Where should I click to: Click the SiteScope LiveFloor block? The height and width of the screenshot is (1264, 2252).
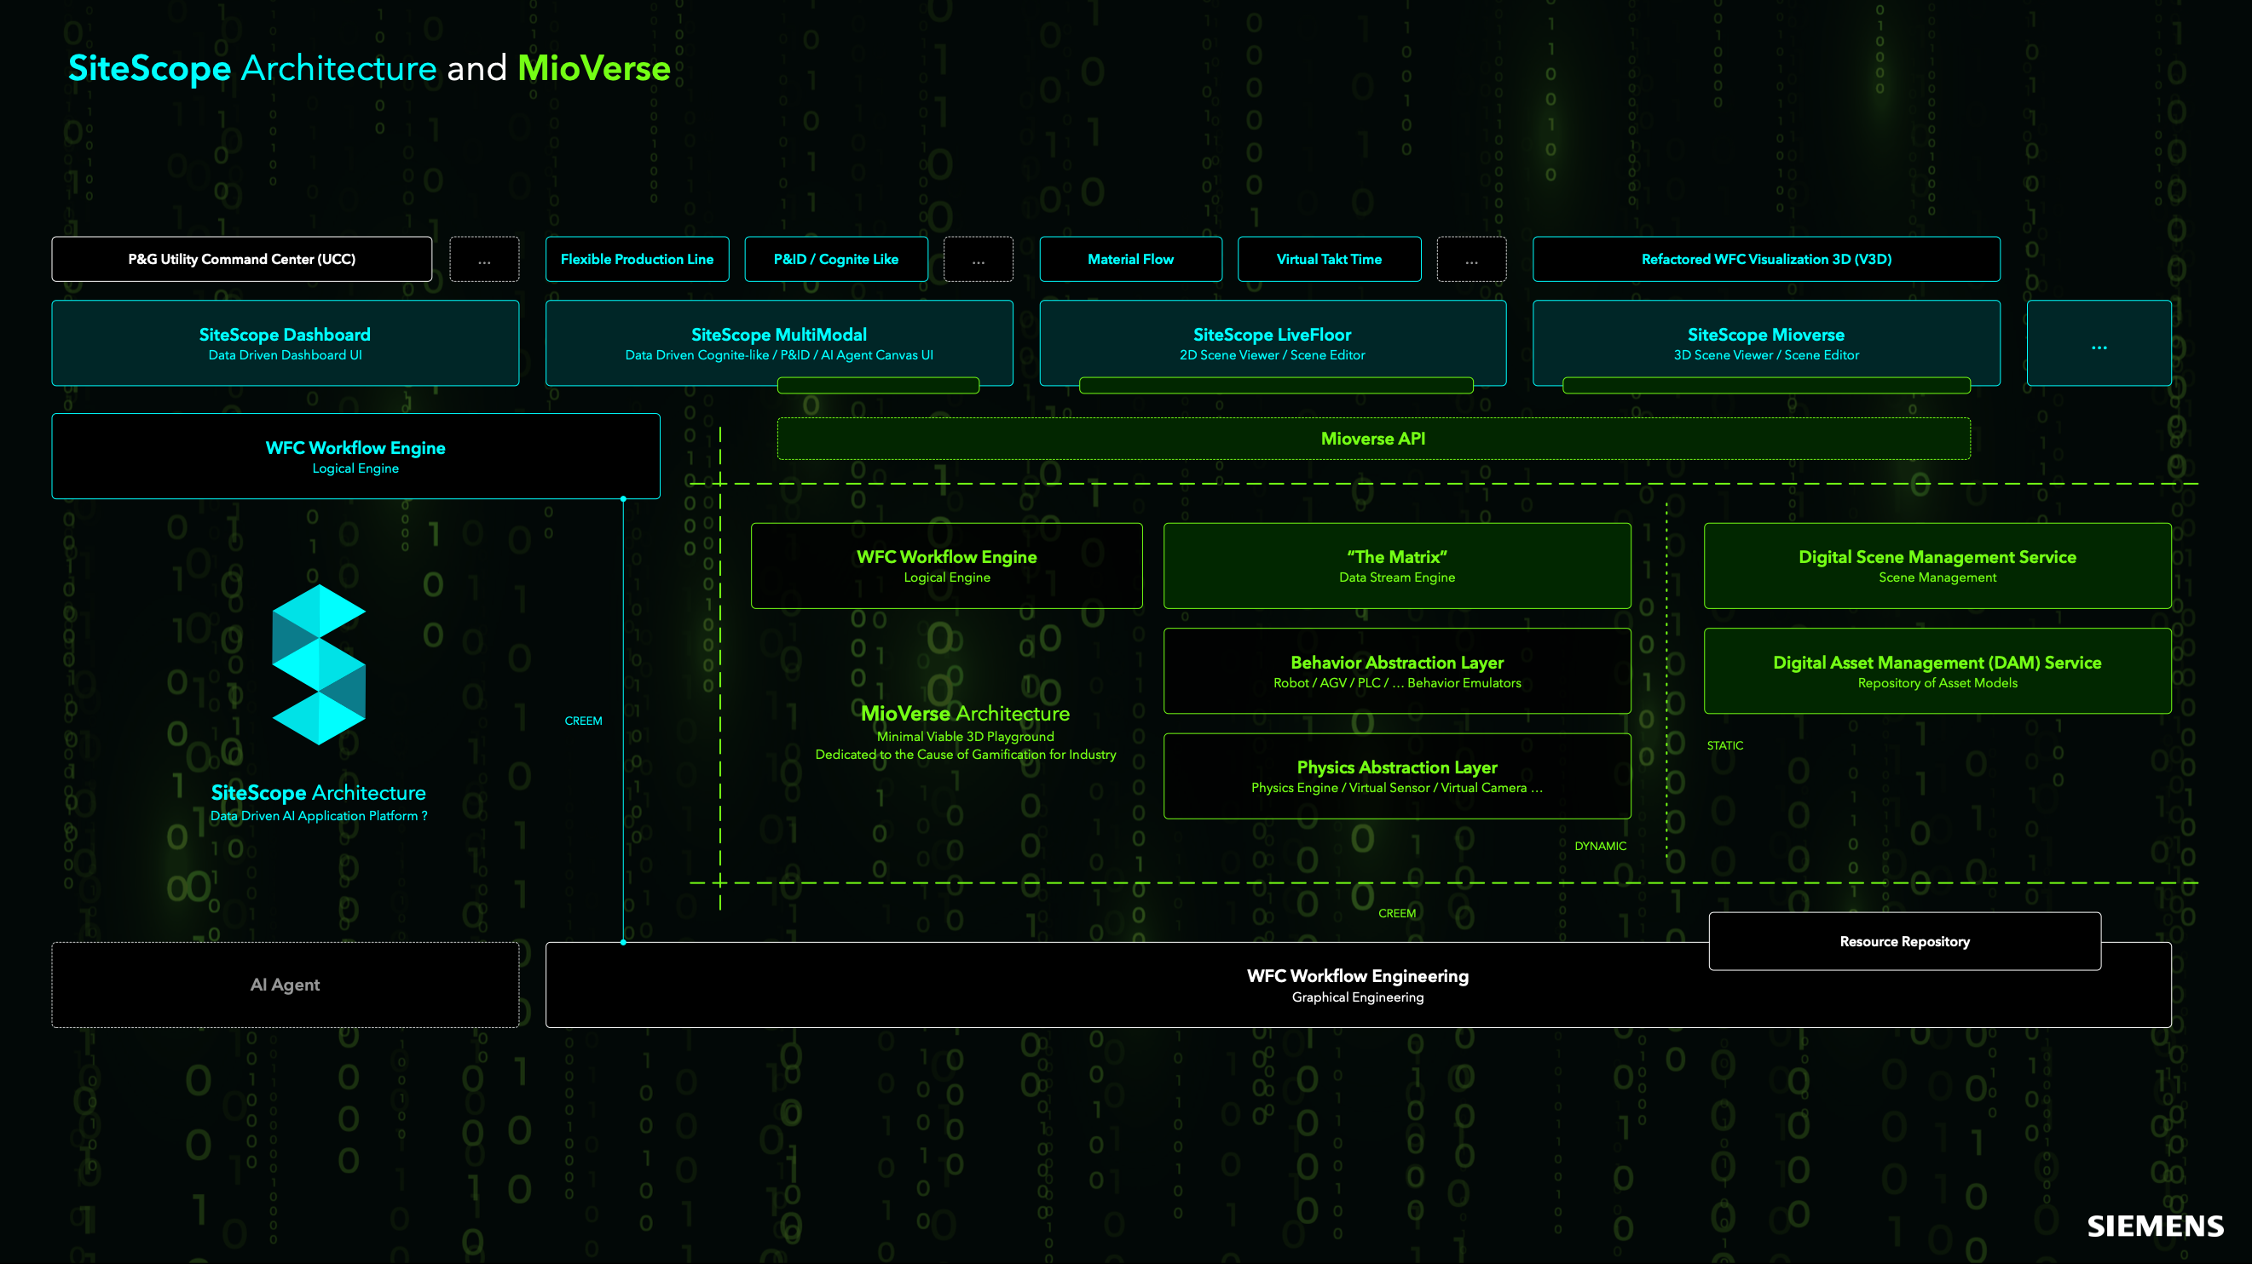coord(1272,342)
